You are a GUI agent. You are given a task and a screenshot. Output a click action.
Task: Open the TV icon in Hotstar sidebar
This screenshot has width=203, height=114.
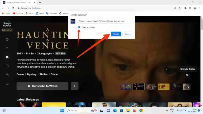tap(7, 66)
